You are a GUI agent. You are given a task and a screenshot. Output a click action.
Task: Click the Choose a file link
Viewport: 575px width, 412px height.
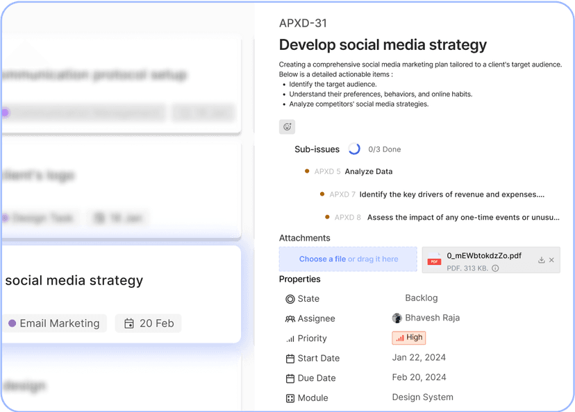tap(322, 259)
